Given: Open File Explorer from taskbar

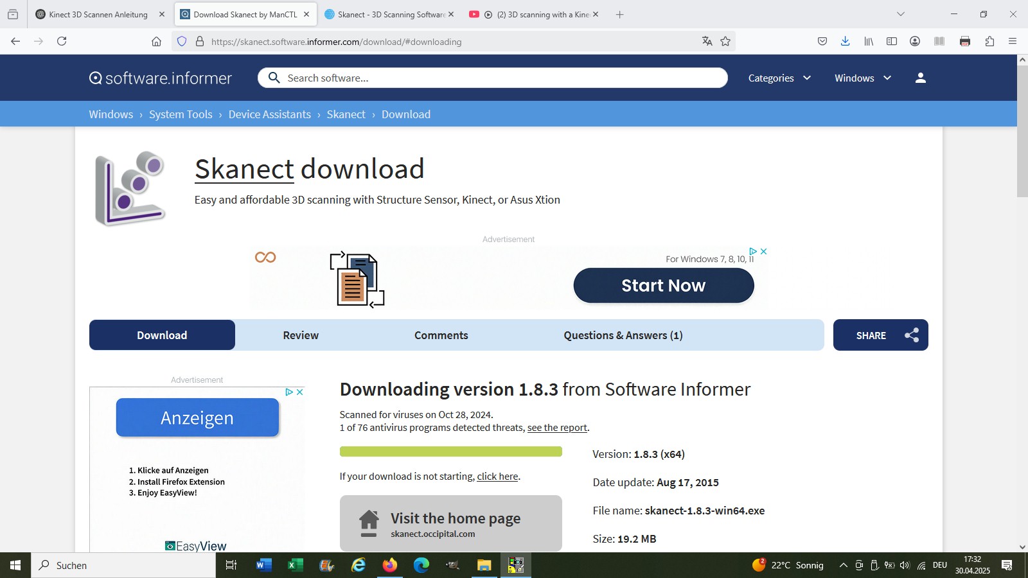Looking at the screenshot, I should [484, 565].
